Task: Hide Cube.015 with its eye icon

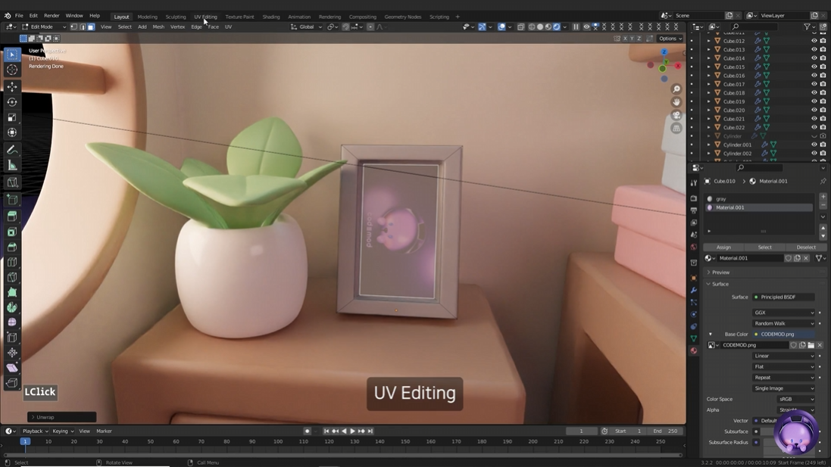Action: coord(814,67)
